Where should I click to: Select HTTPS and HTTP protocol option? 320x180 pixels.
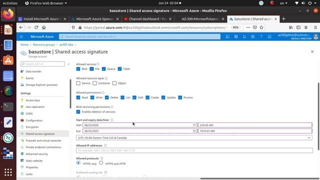[x=101, y=163]
